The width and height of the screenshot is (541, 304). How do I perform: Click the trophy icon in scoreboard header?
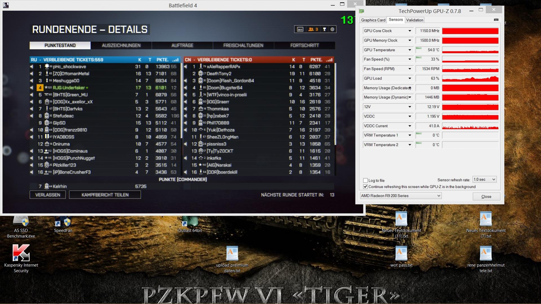(324, 29)
